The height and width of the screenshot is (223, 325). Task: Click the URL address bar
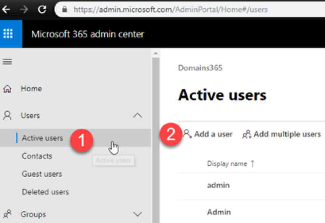point(190,9)
